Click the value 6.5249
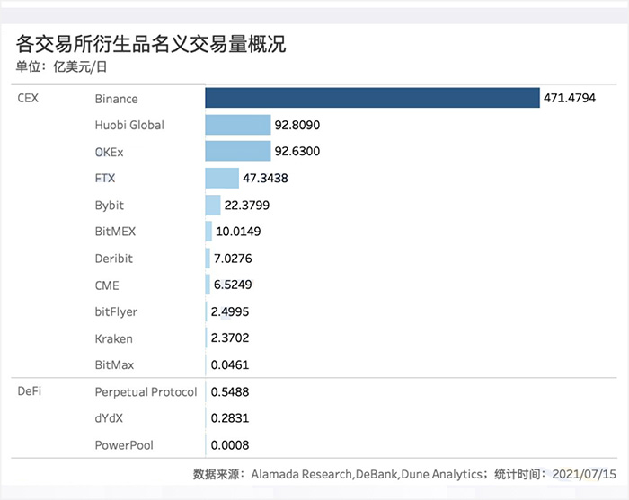 pyautogui.click(x=233, y=285)
